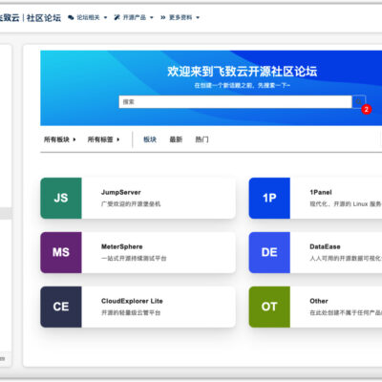The width and height of the screenshot is (382, 382).
Task: Click the CE CloudExplorer Lite category icon
Action: (x=61, y=307)
